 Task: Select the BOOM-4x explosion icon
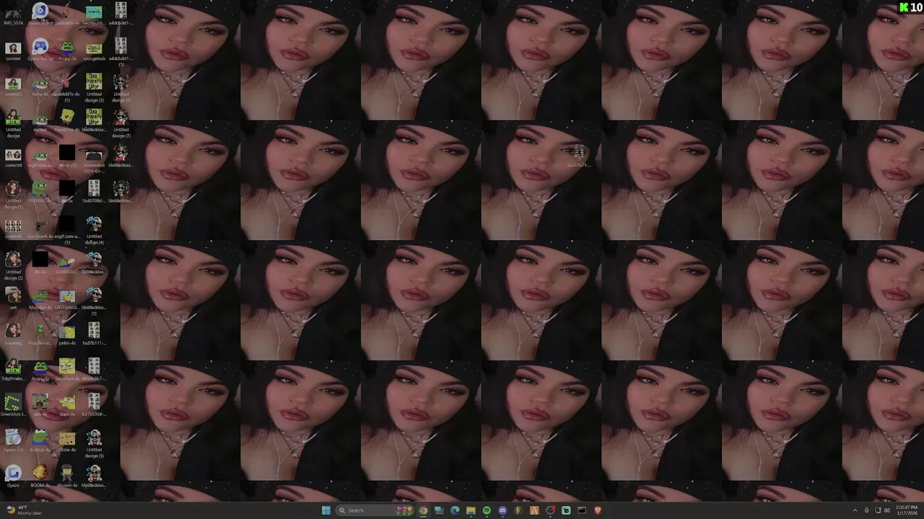coord(40,476)
